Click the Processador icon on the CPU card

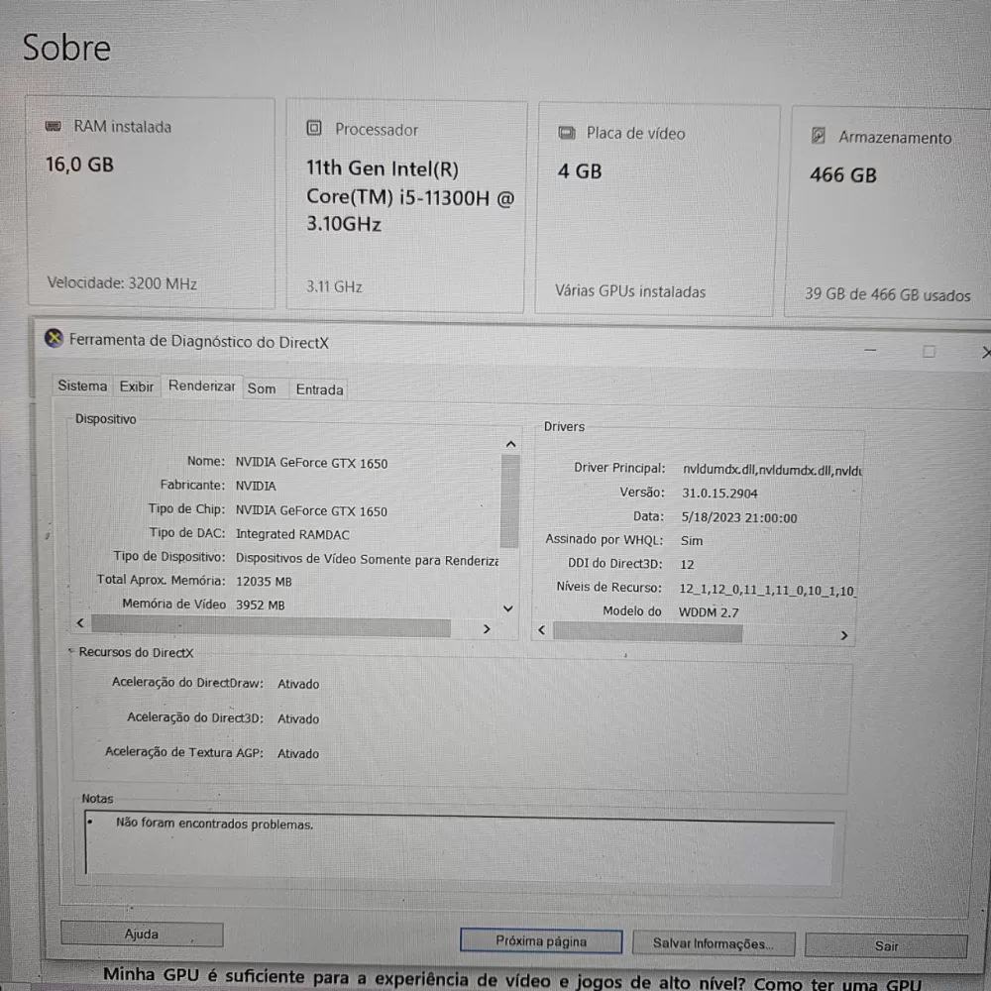tap(314, 128)
